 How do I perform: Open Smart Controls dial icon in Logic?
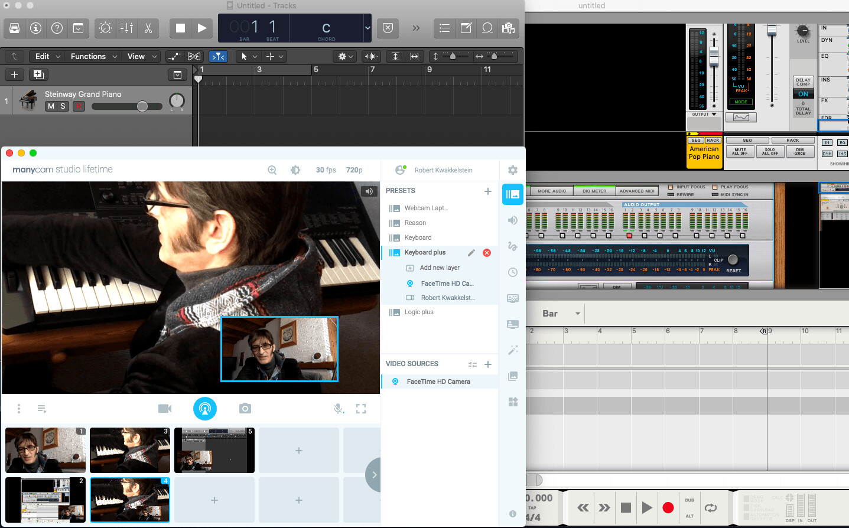tap(105, 28)
